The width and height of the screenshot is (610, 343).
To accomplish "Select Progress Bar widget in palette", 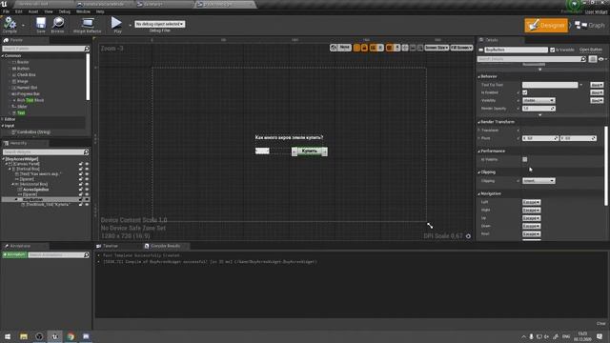I will [28, 93].
